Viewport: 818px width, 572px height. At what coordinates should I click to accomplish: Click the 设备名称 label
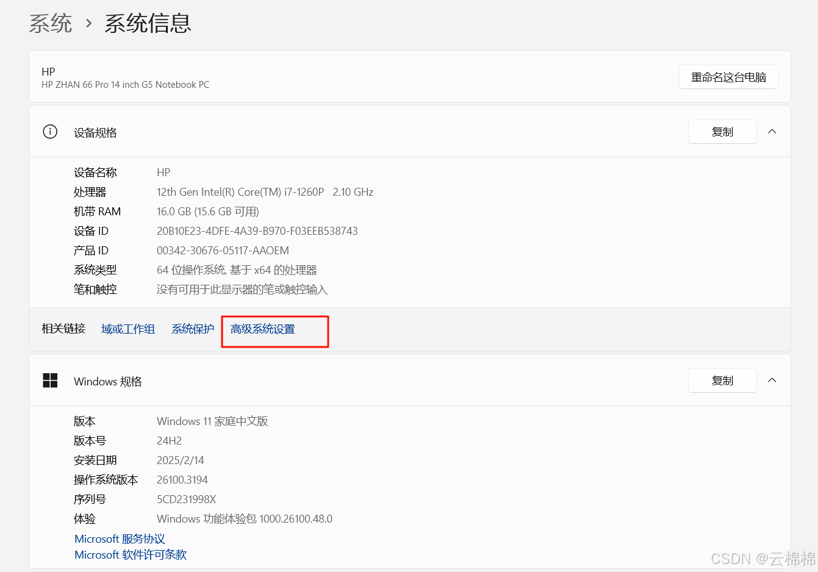pyautogui.click(x=95, y=173)
